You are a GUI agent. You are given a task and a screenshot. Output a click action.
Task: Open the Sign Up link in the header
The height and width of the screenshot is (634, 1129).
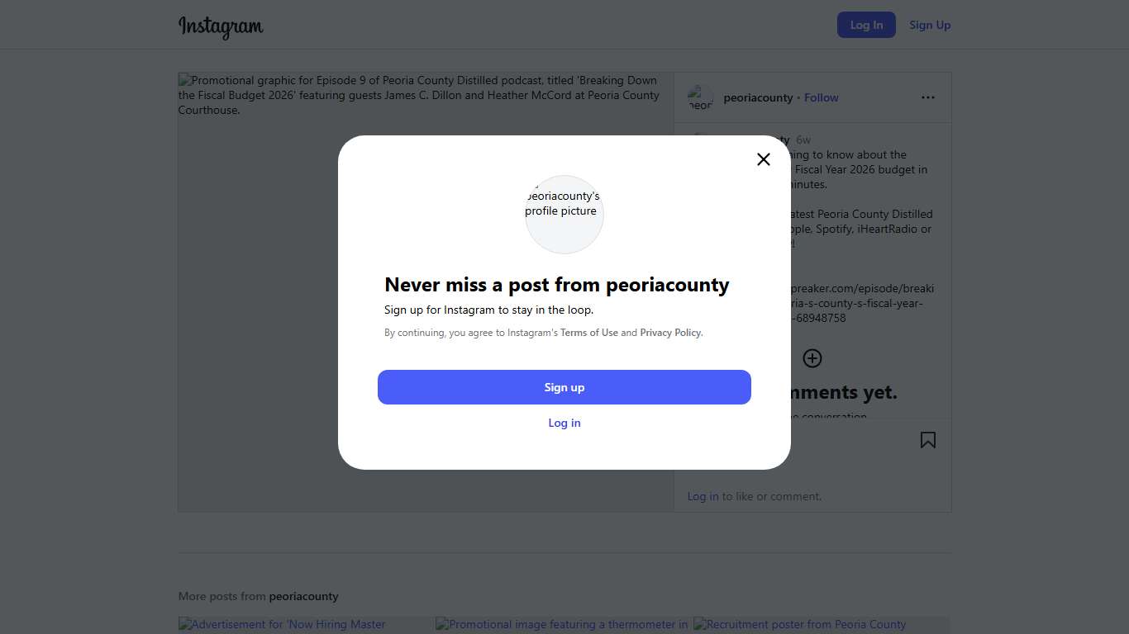tap(930, 25)
